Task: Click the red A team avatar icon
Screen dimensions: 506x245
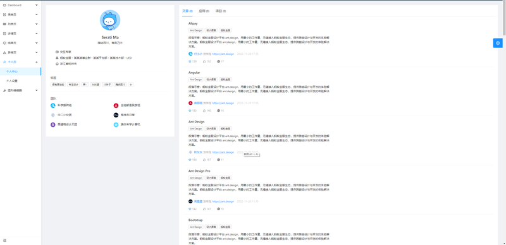Action: (116, 105)
